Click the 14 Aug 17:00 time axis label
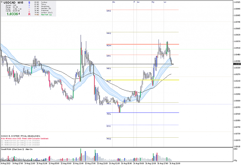This screenshot has height=165, width=241. [x=18, y=163]
